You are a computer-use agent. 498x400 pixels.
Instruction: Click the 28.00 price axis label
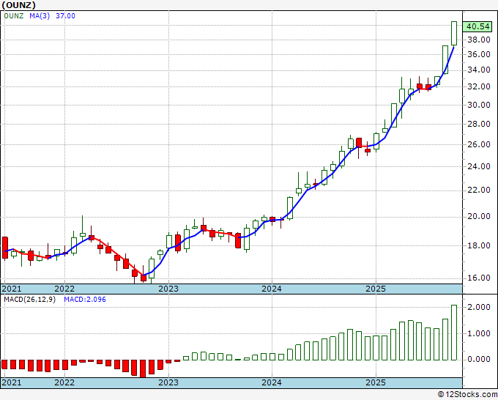tap(479, 124)
